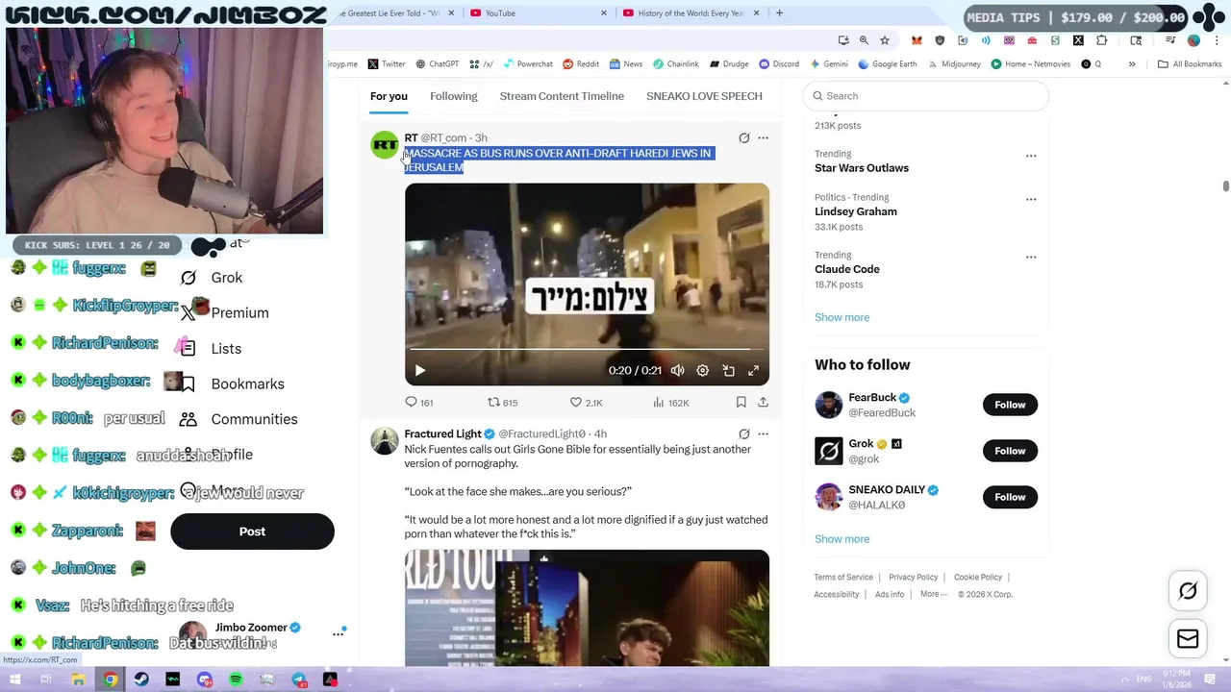Open Bookmarks in X sidebar

[x=234, y=383]
